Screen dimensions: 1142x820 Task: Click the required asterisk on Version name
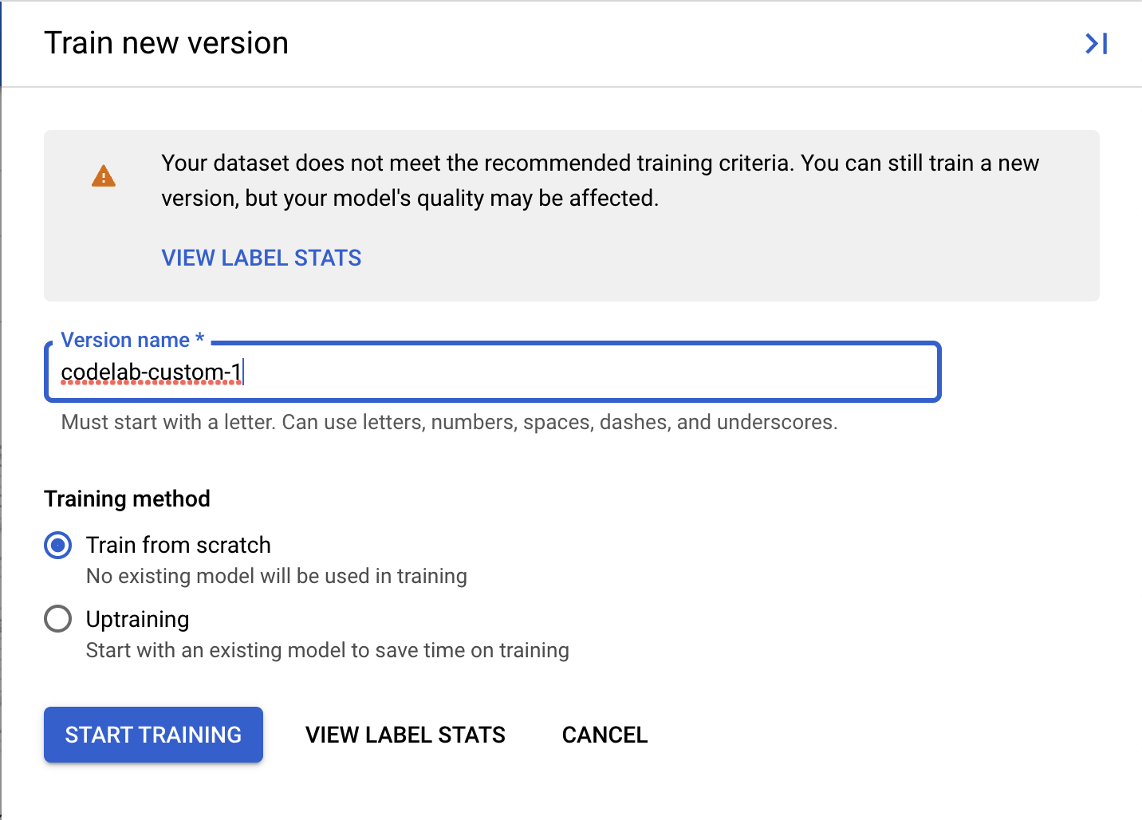tap(199, 339)
